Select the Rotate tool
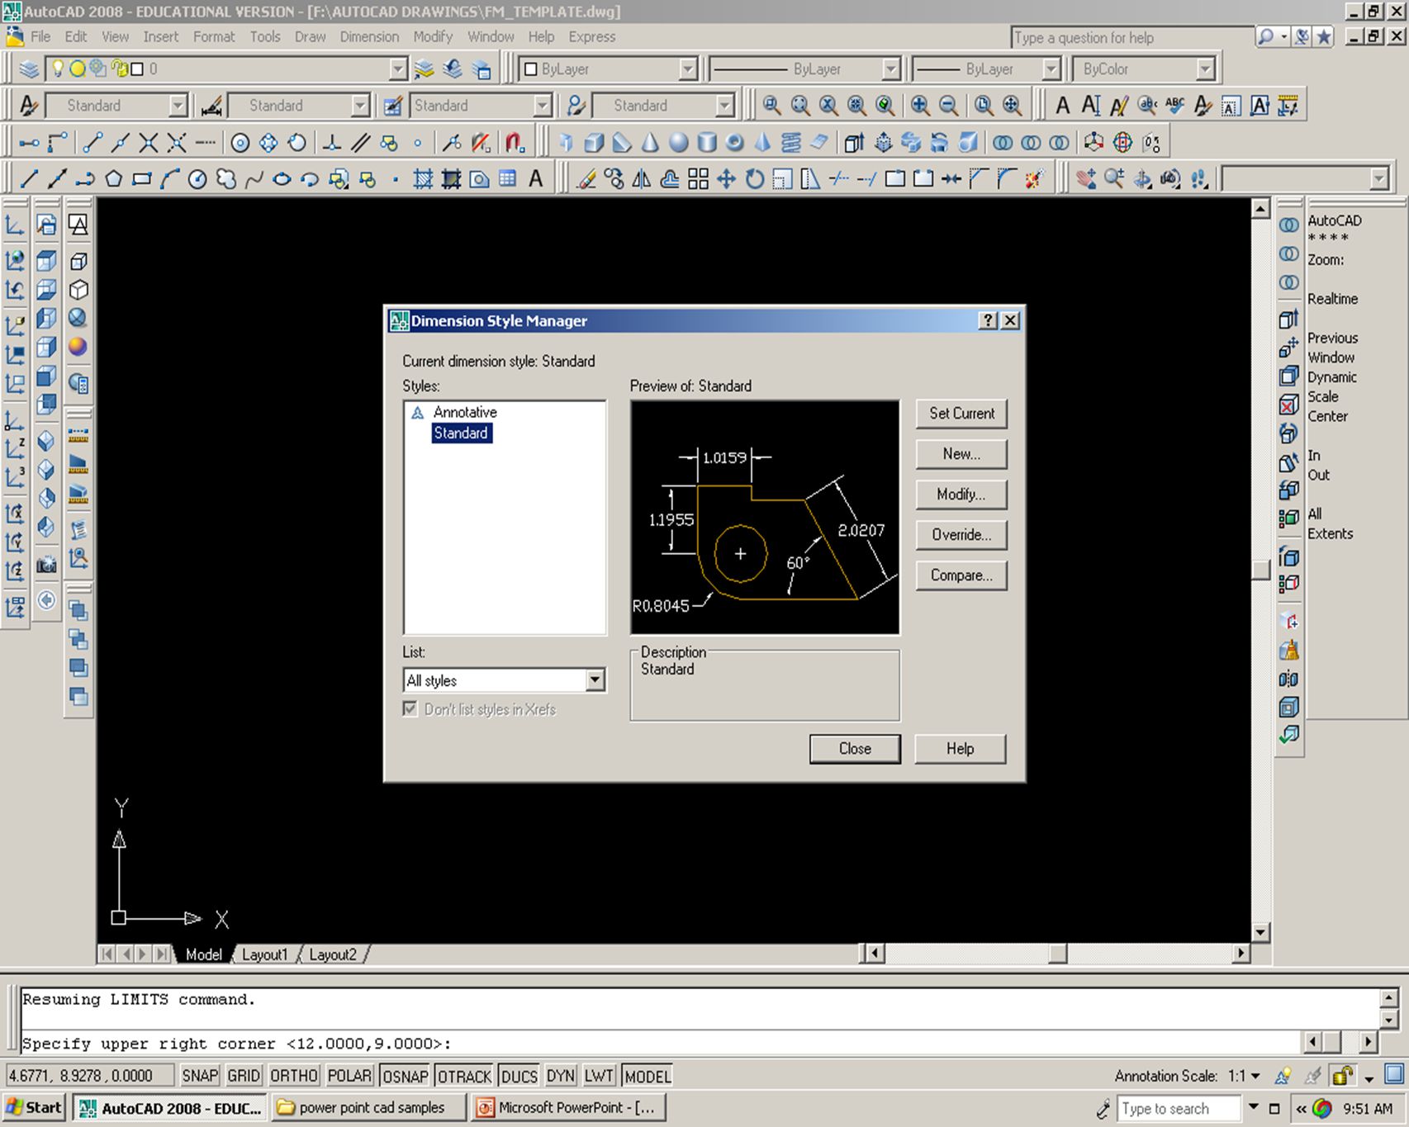The image size is (1409, 1127). click(754, 178)
